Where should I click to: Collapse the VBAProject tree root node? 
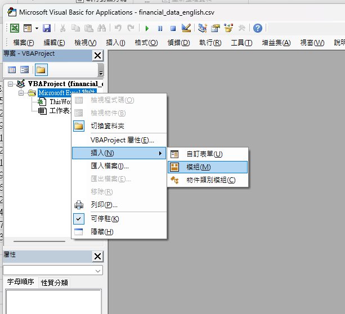pyautogui.click(x=10, y=84)
